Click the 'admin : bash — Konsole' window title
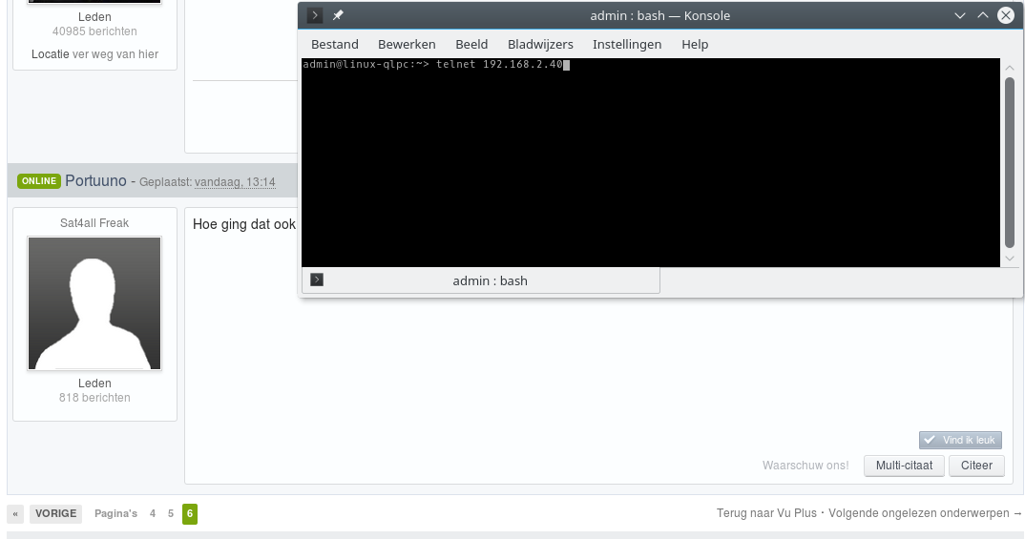Viewport: 1025px width, 539px height. tap(659, 15)
